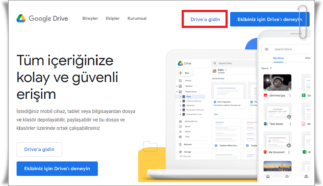Tap the Home icon in phone bottom bar
The height and width of the screenshot is (186, 323).
(268, 176)
